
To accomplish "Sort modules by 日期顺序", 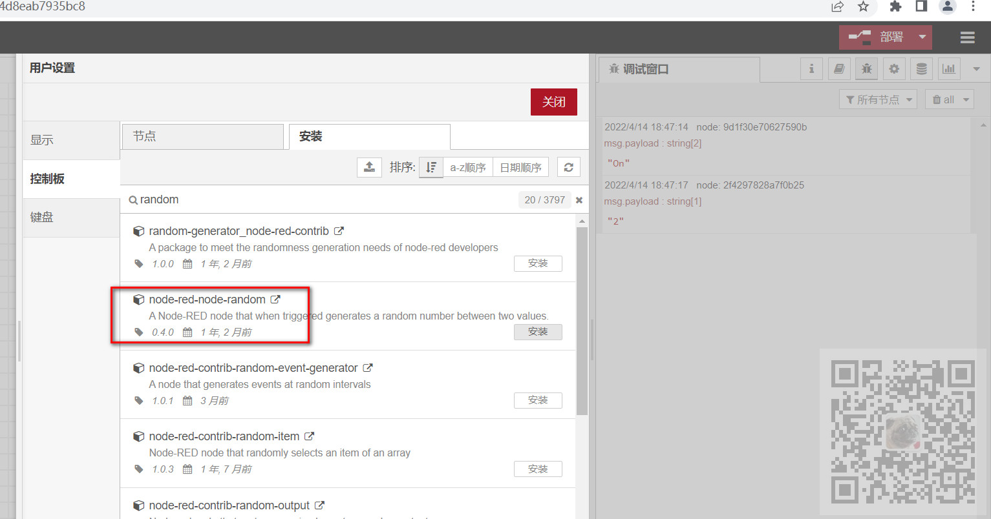I will coord(520,167).
